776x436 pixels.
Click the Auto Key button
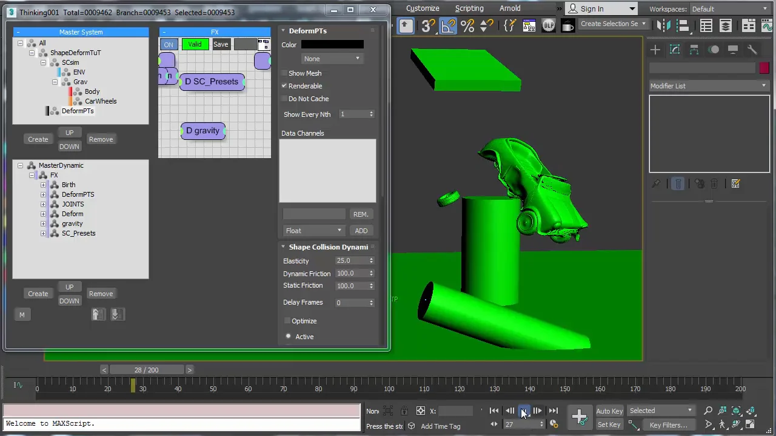pyautogui.click(x=609, y=411)
